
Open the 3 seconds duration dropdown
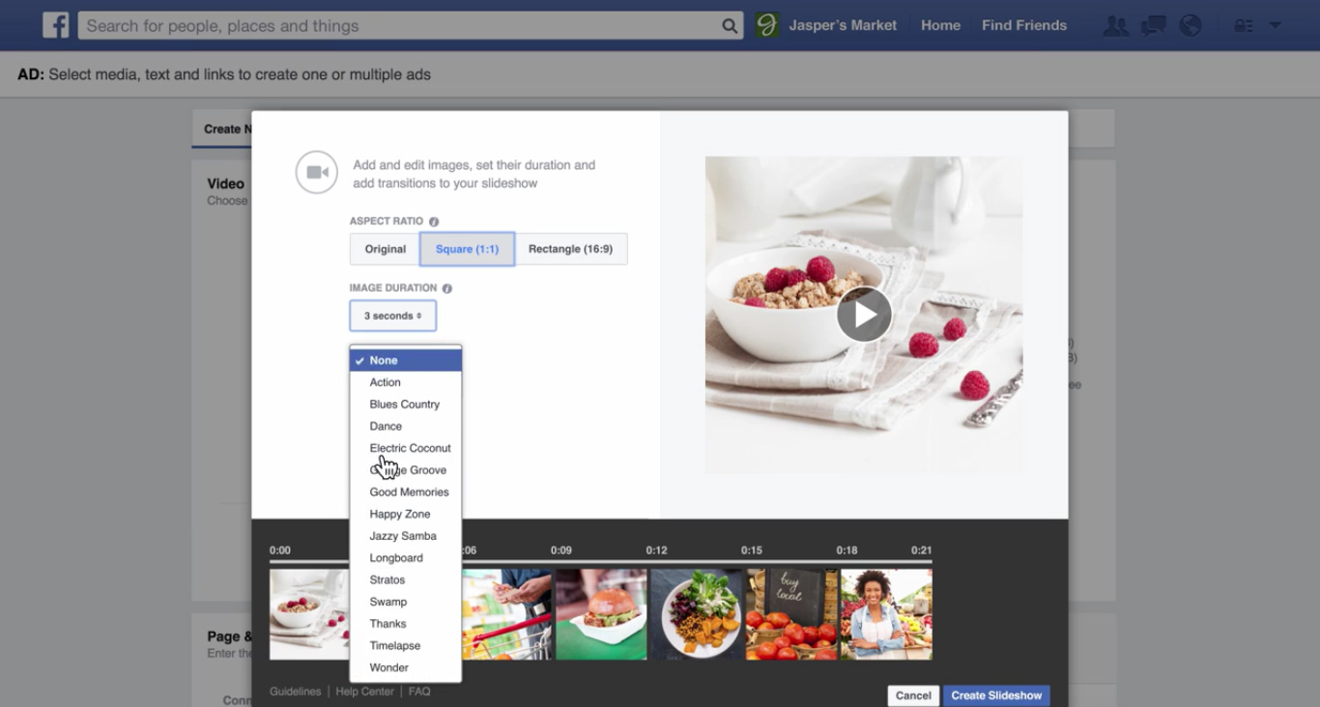pyautogui.click(x=392, y=316)
